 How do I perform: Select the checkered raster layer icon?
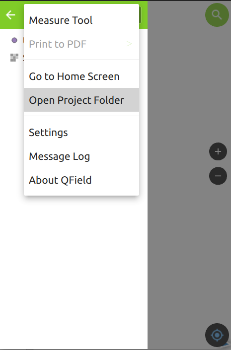pos(14,58)
